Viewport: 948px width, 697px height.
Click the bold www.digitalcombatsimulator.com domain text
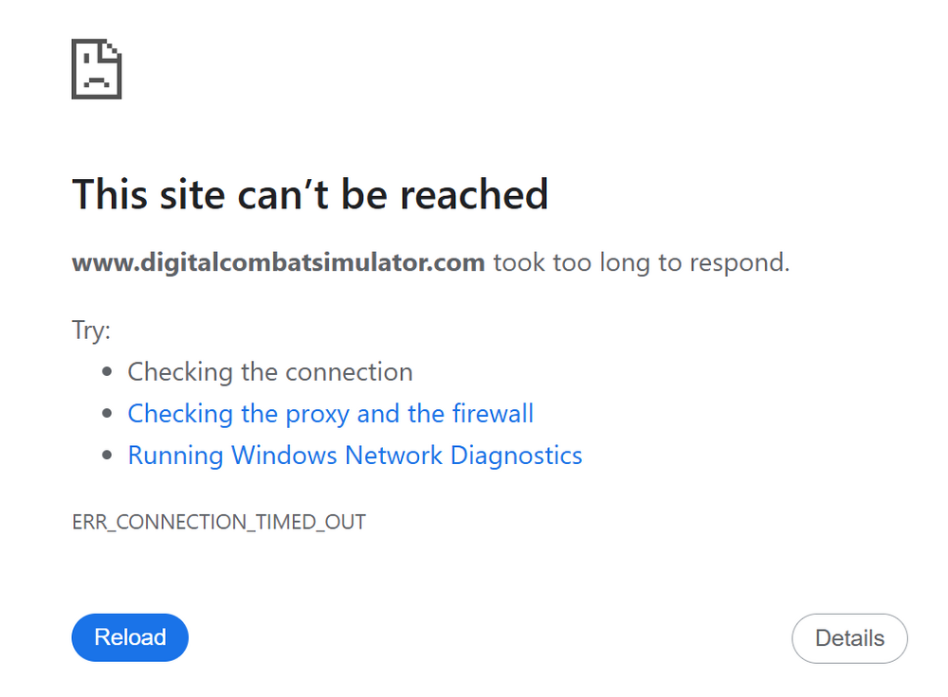[279, 262]
